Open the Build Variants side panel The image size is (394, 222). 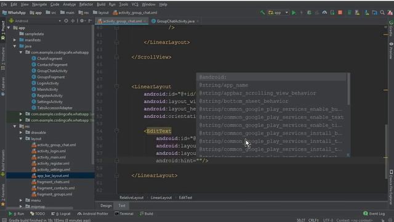click(2, 163)
